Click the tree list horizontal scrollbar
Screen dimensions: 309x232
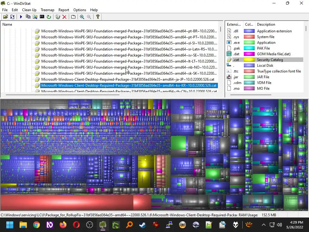pyautogui.click(x=63, y=95)
